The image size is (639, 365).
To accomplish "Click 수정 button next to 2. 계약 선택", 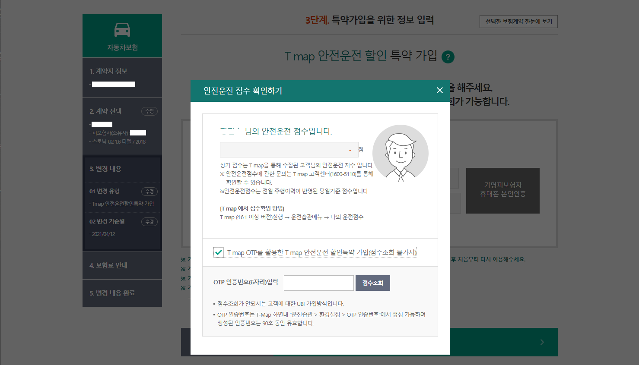I will coord(149,111).
